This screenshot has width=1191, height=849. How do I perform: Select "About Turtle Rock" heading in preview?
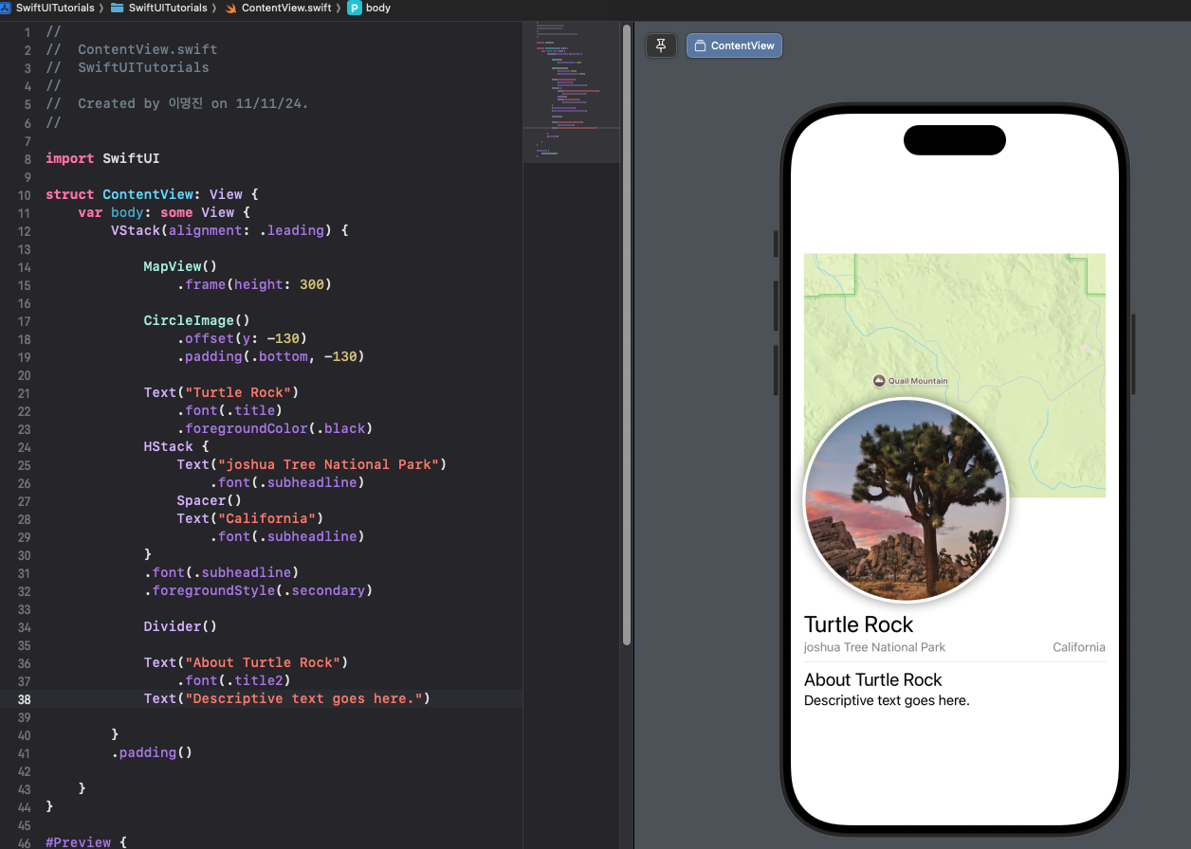[872, 679]
